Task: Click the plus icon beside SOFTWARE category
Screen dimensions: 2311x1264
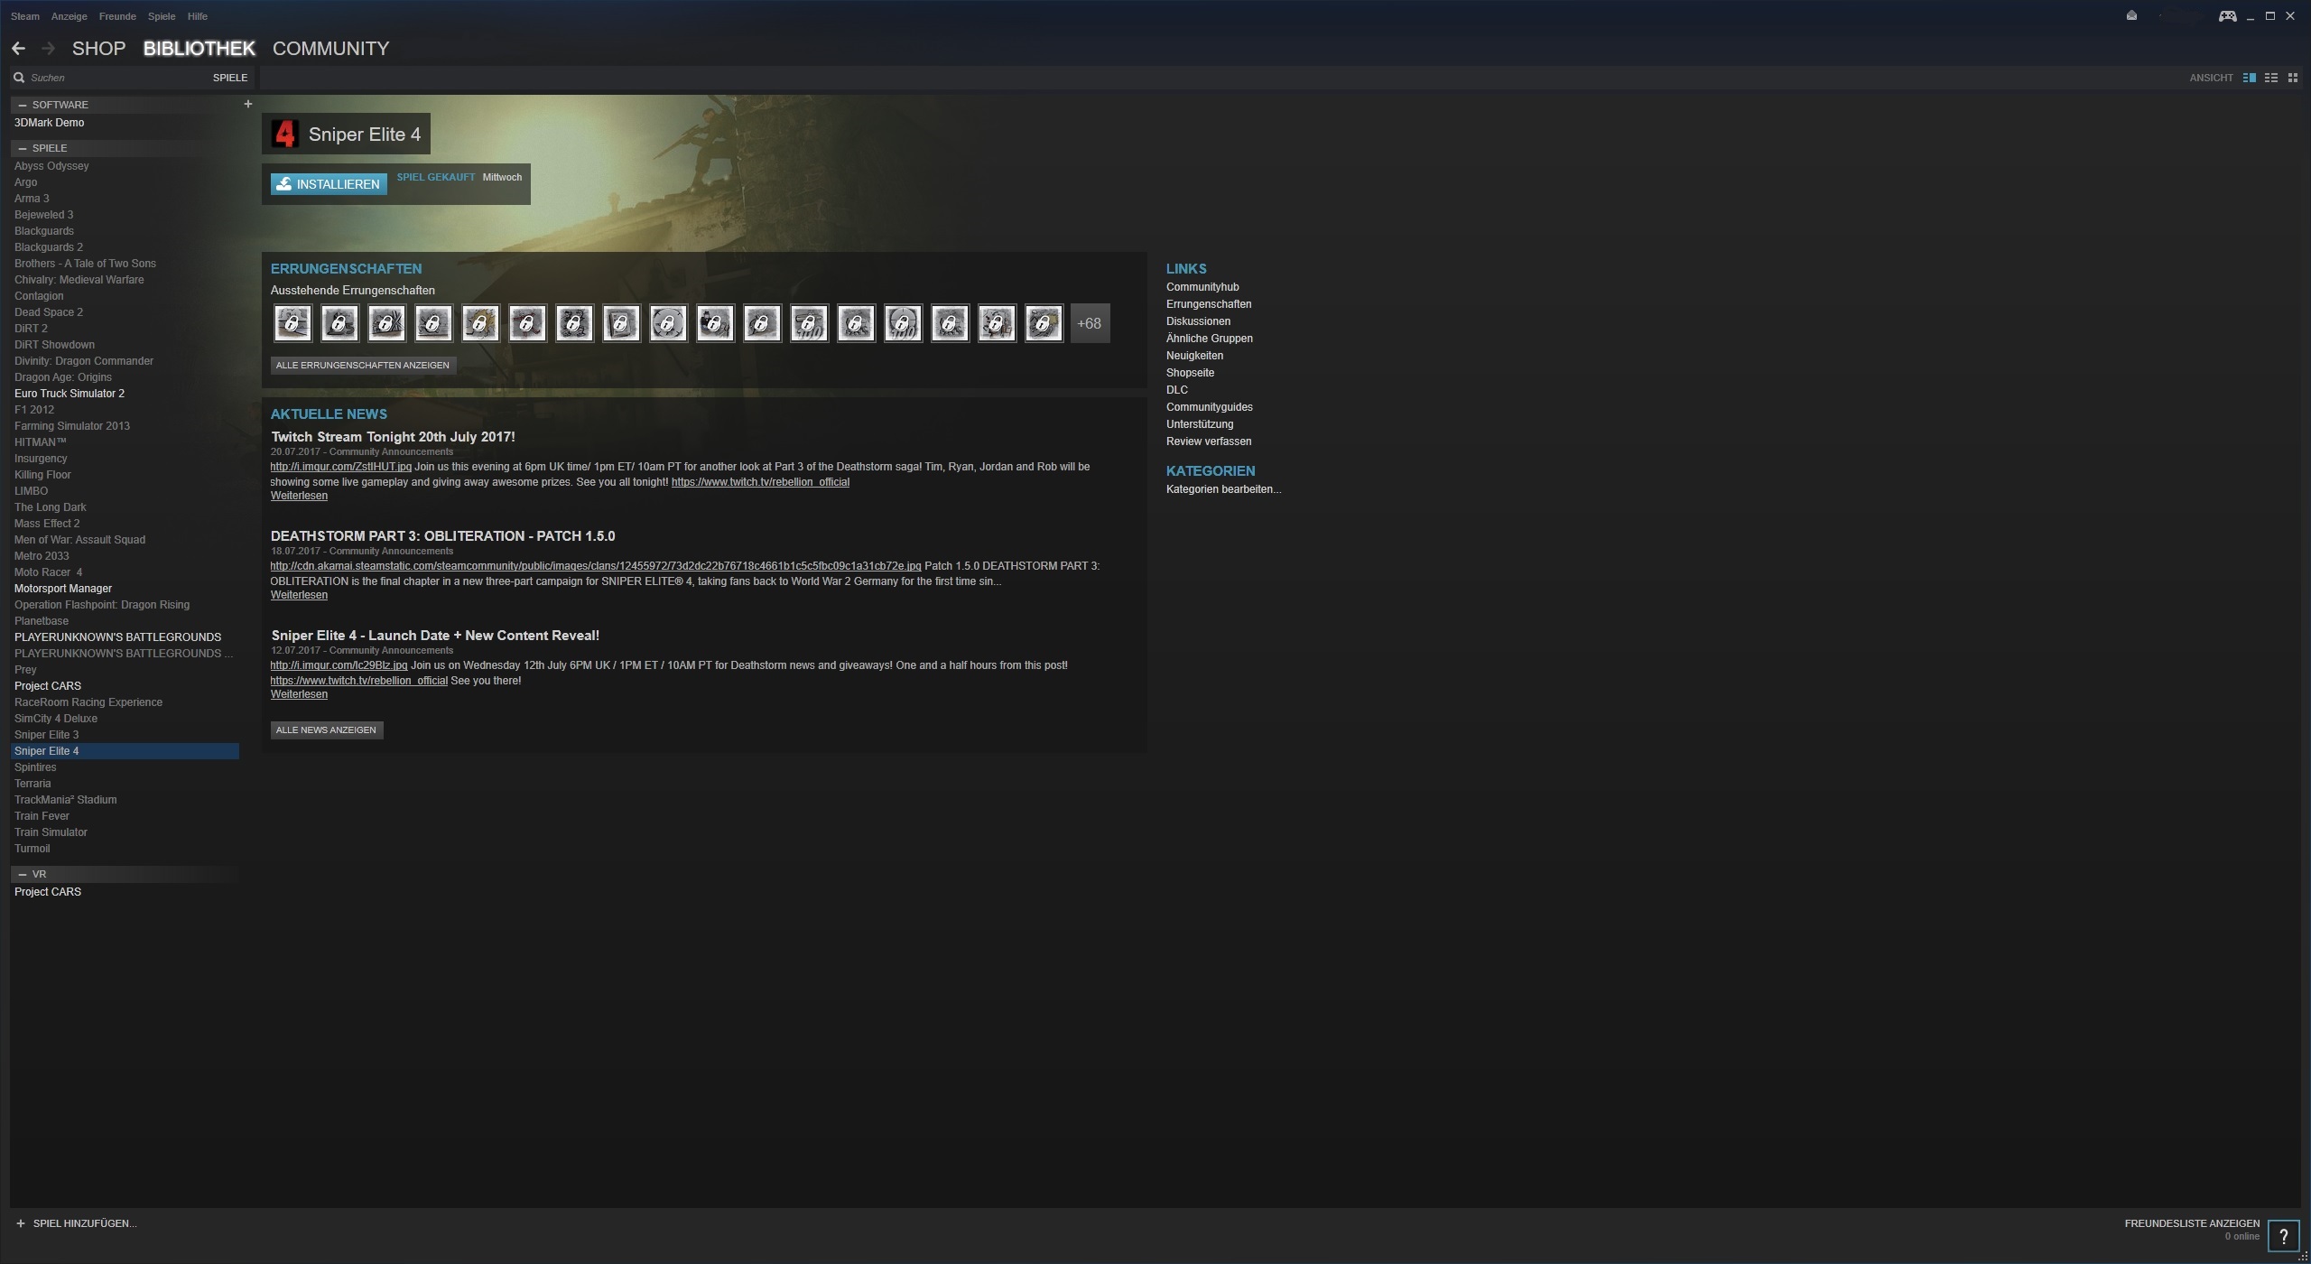Action: point(247,104)
